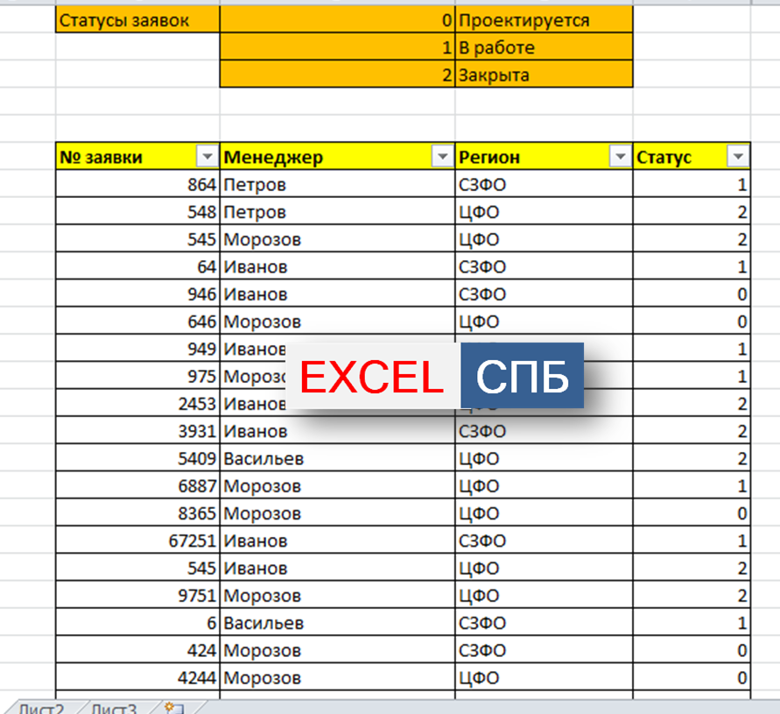The width and height of the screenshot is (780, 714).
Task: Switch to the Лист2 sheet tab
Action: tap(40, 708)
